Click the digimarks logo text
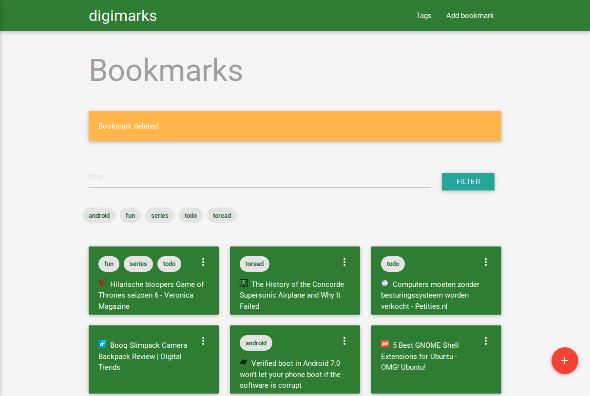Image resolution: width=590 pixels, height=396 pixels. [123, 16]
